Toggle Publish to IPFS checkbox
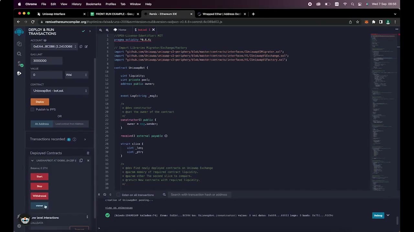Screen dimensions: 414x232 32,110
